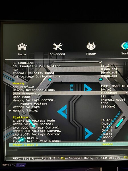Open the Turbo lightning icon
Image resolution: width=128 pixels, height=171 pixels.
[125, 46]
